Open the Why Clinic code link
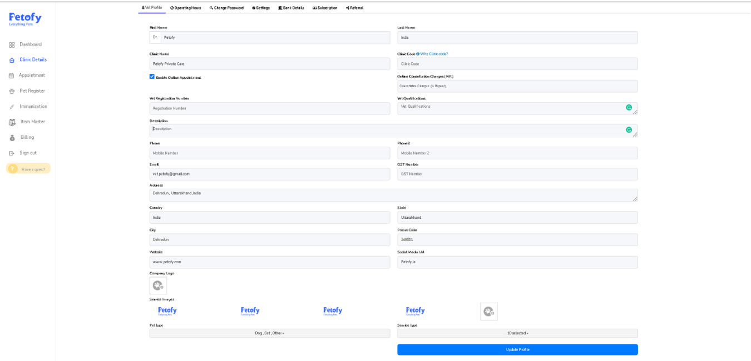The width and height of the screenshot is (751, 361). pos(434,54)
